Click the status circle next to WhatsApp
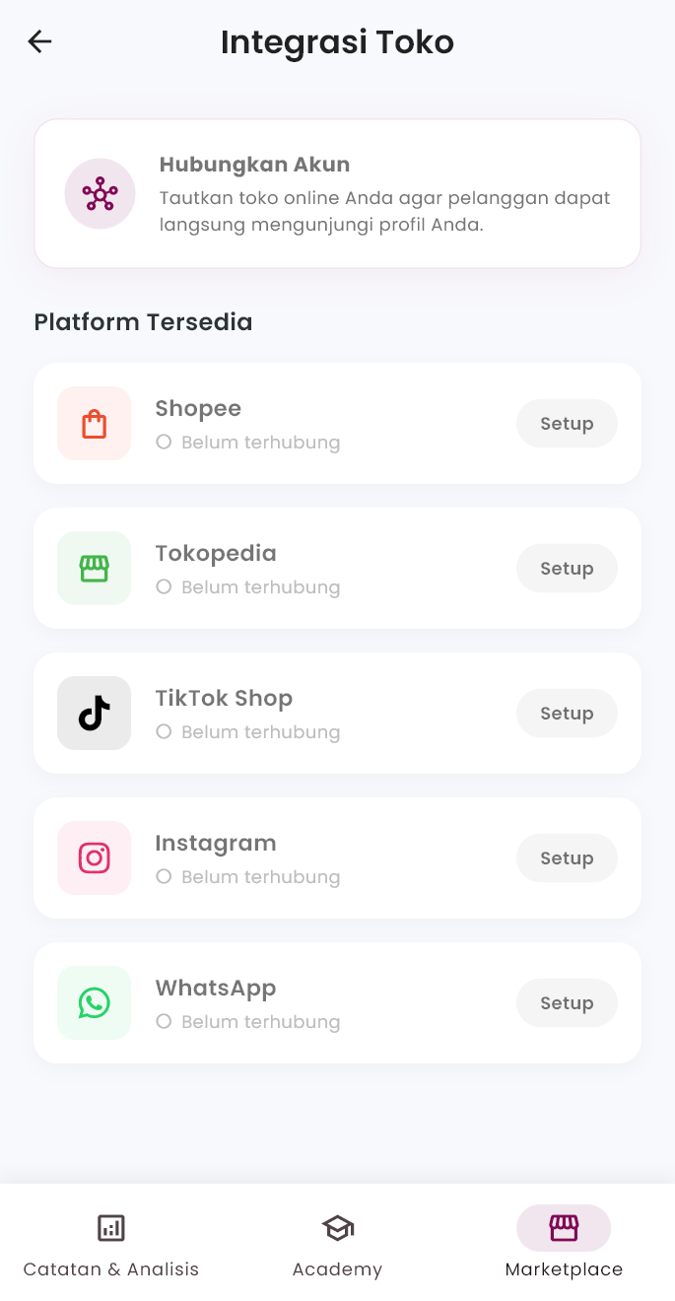This screenshot has height=1301, width=675. (164, 1022)
